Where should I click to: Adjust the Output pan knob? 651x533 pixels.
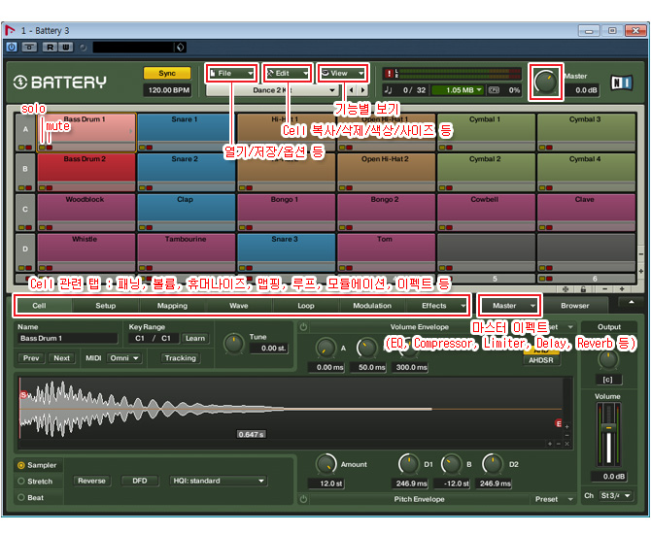607,359
